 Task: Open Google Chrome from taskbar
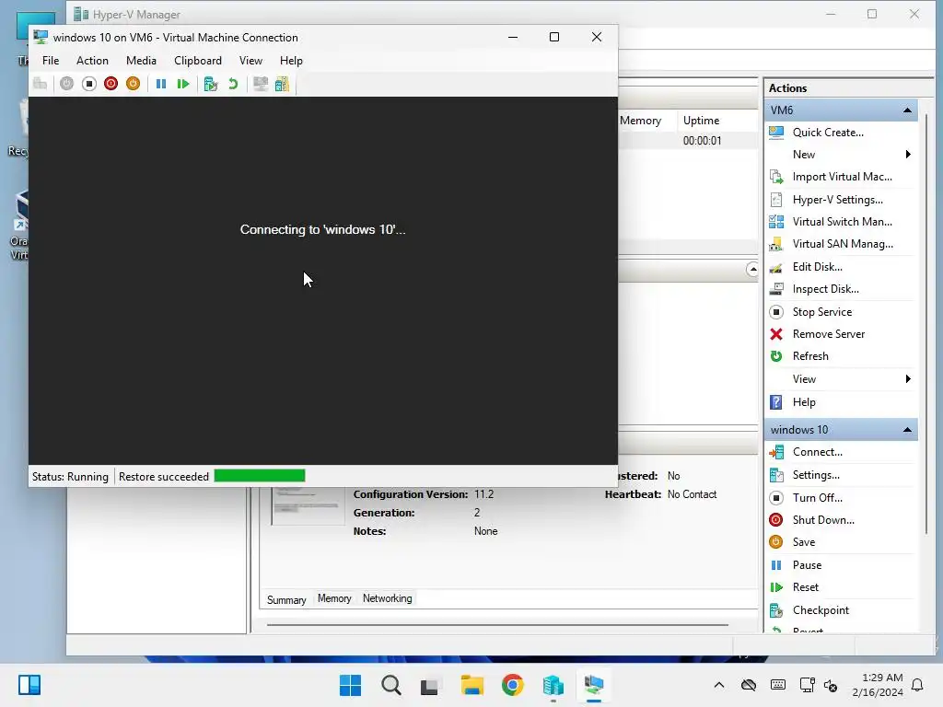click(x=512, y=685)
